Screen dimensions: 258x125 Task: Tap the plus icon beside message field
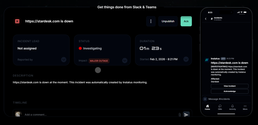point(205,99)
